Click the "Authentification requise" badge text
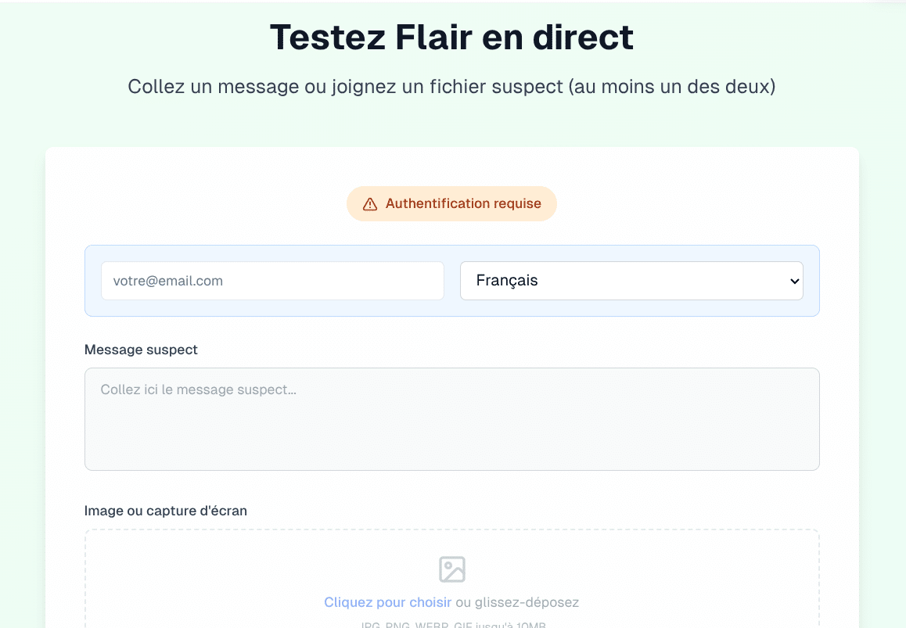This screenshot has width=906, height=628. [463, 204]
